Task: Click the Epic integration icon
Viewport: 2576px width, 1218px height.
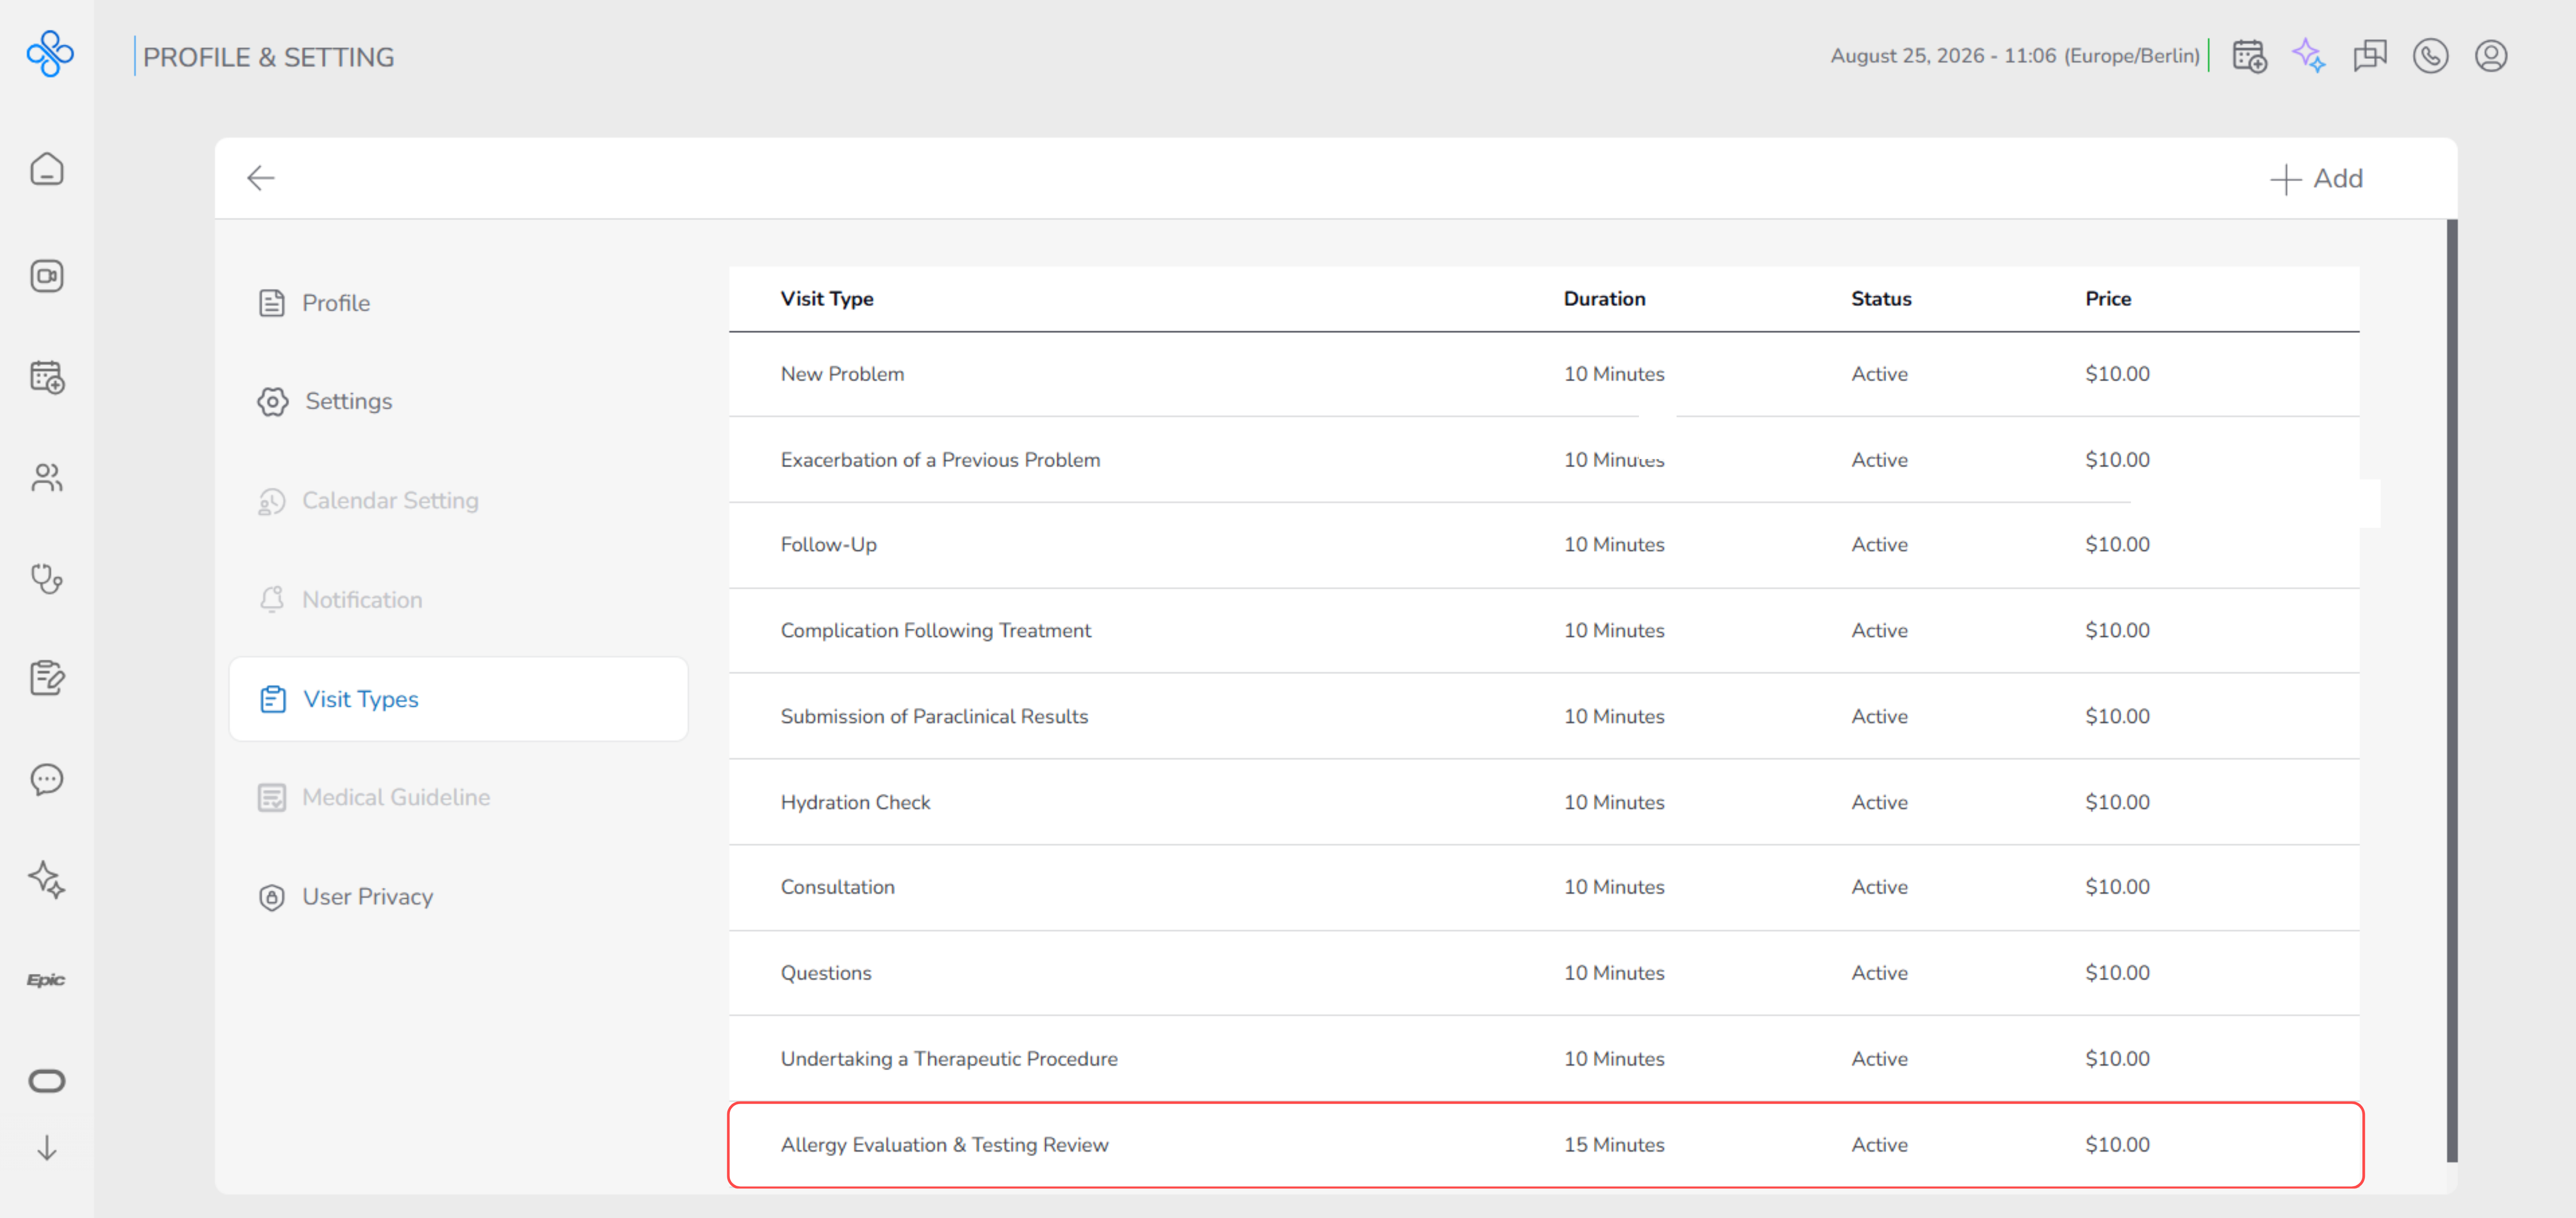Action: pos(46,980)
